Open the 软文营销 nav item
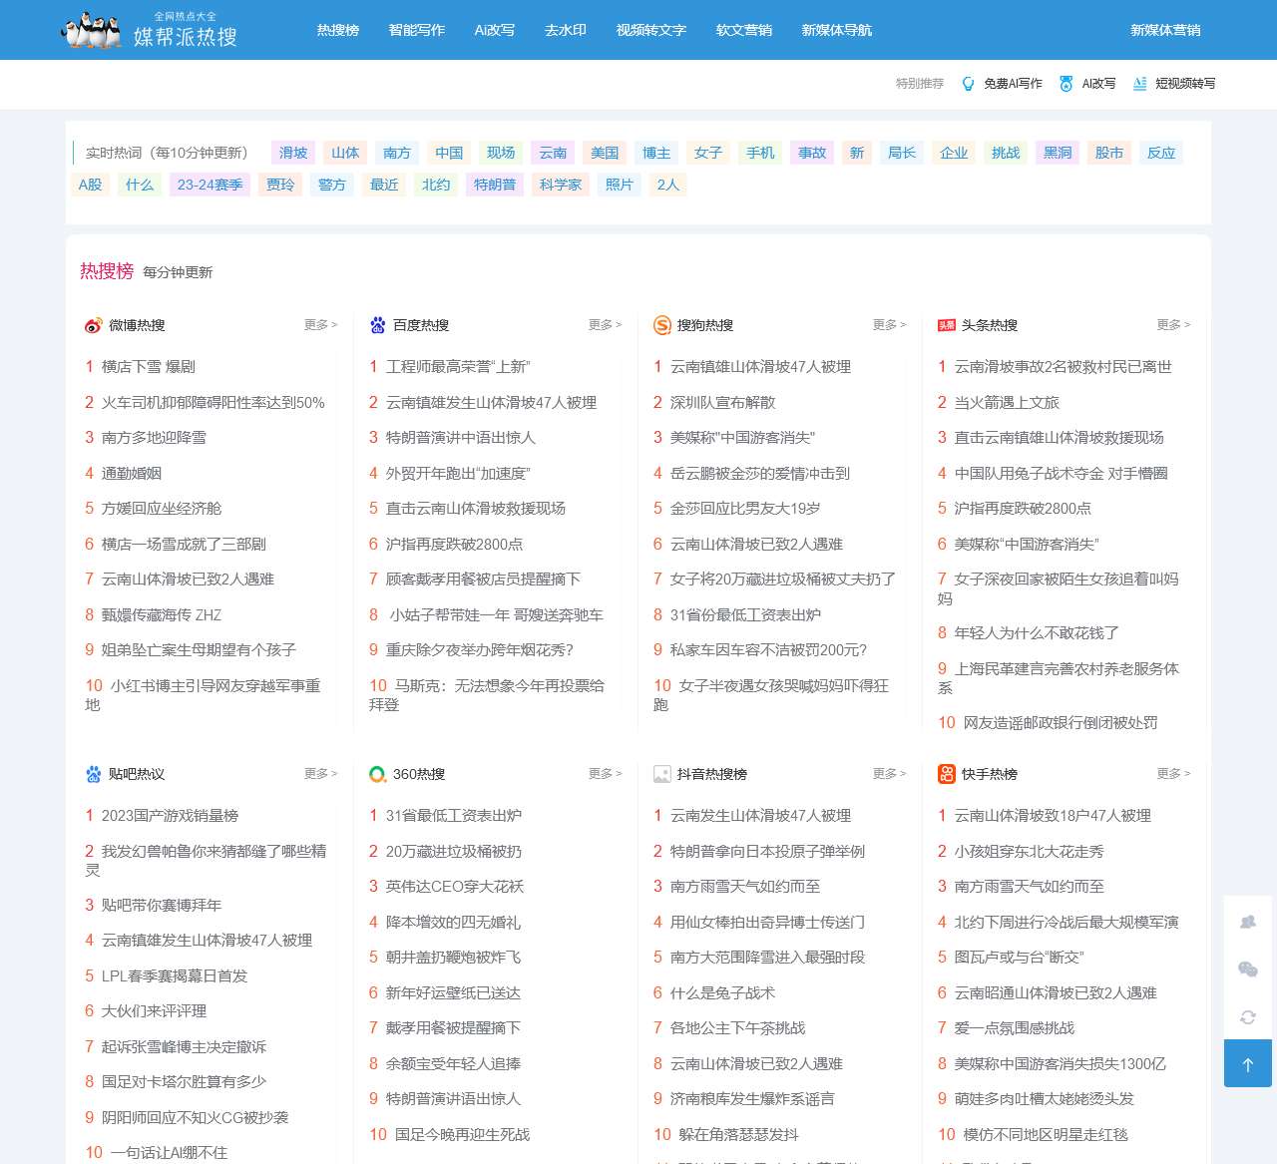Viewport: 1277px width, 1164px height. (744, 30)
